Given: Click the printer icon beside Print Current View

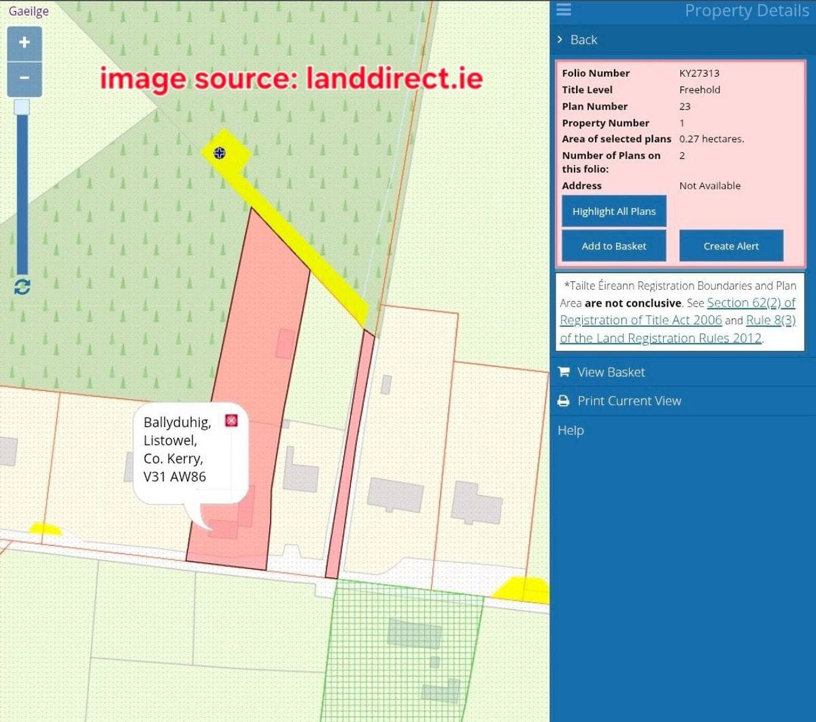Looking at the screenshot, I should pyautogui.click(x=564, y=401).
